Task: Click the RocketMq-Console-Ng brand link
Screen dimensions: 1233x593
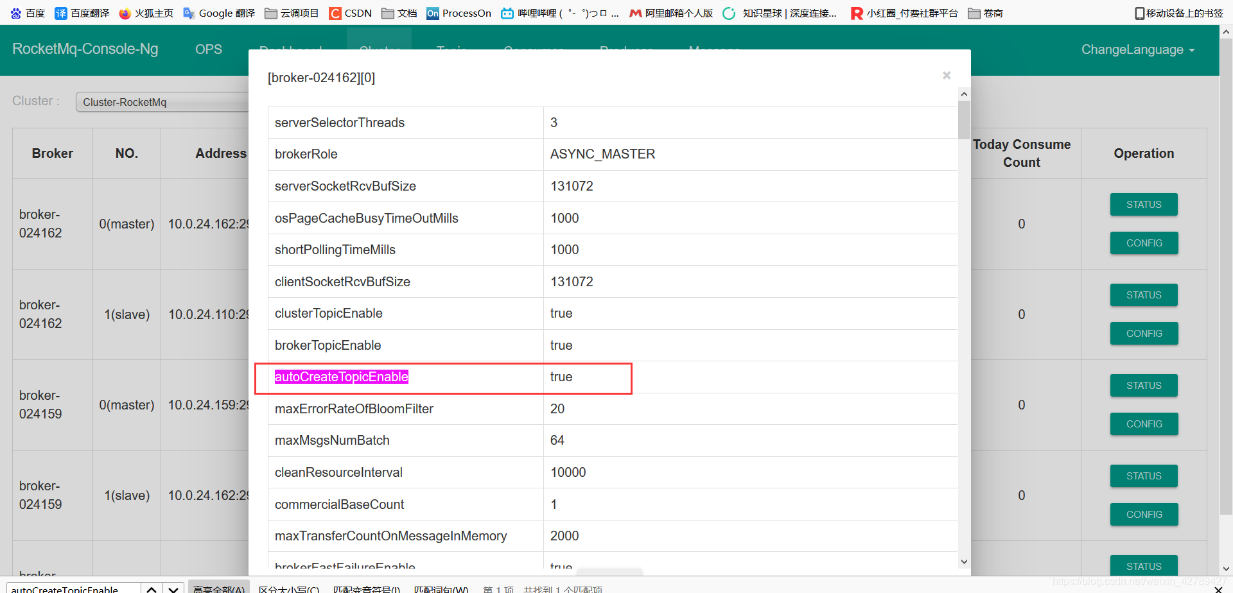Action: click(x=85, y=49)
